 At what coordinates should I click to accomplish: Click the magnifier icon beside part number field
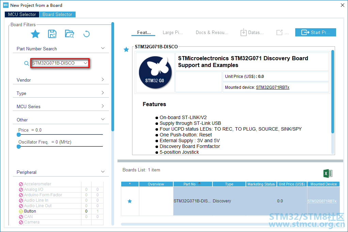pyautogui.click(x=27, y=63)
